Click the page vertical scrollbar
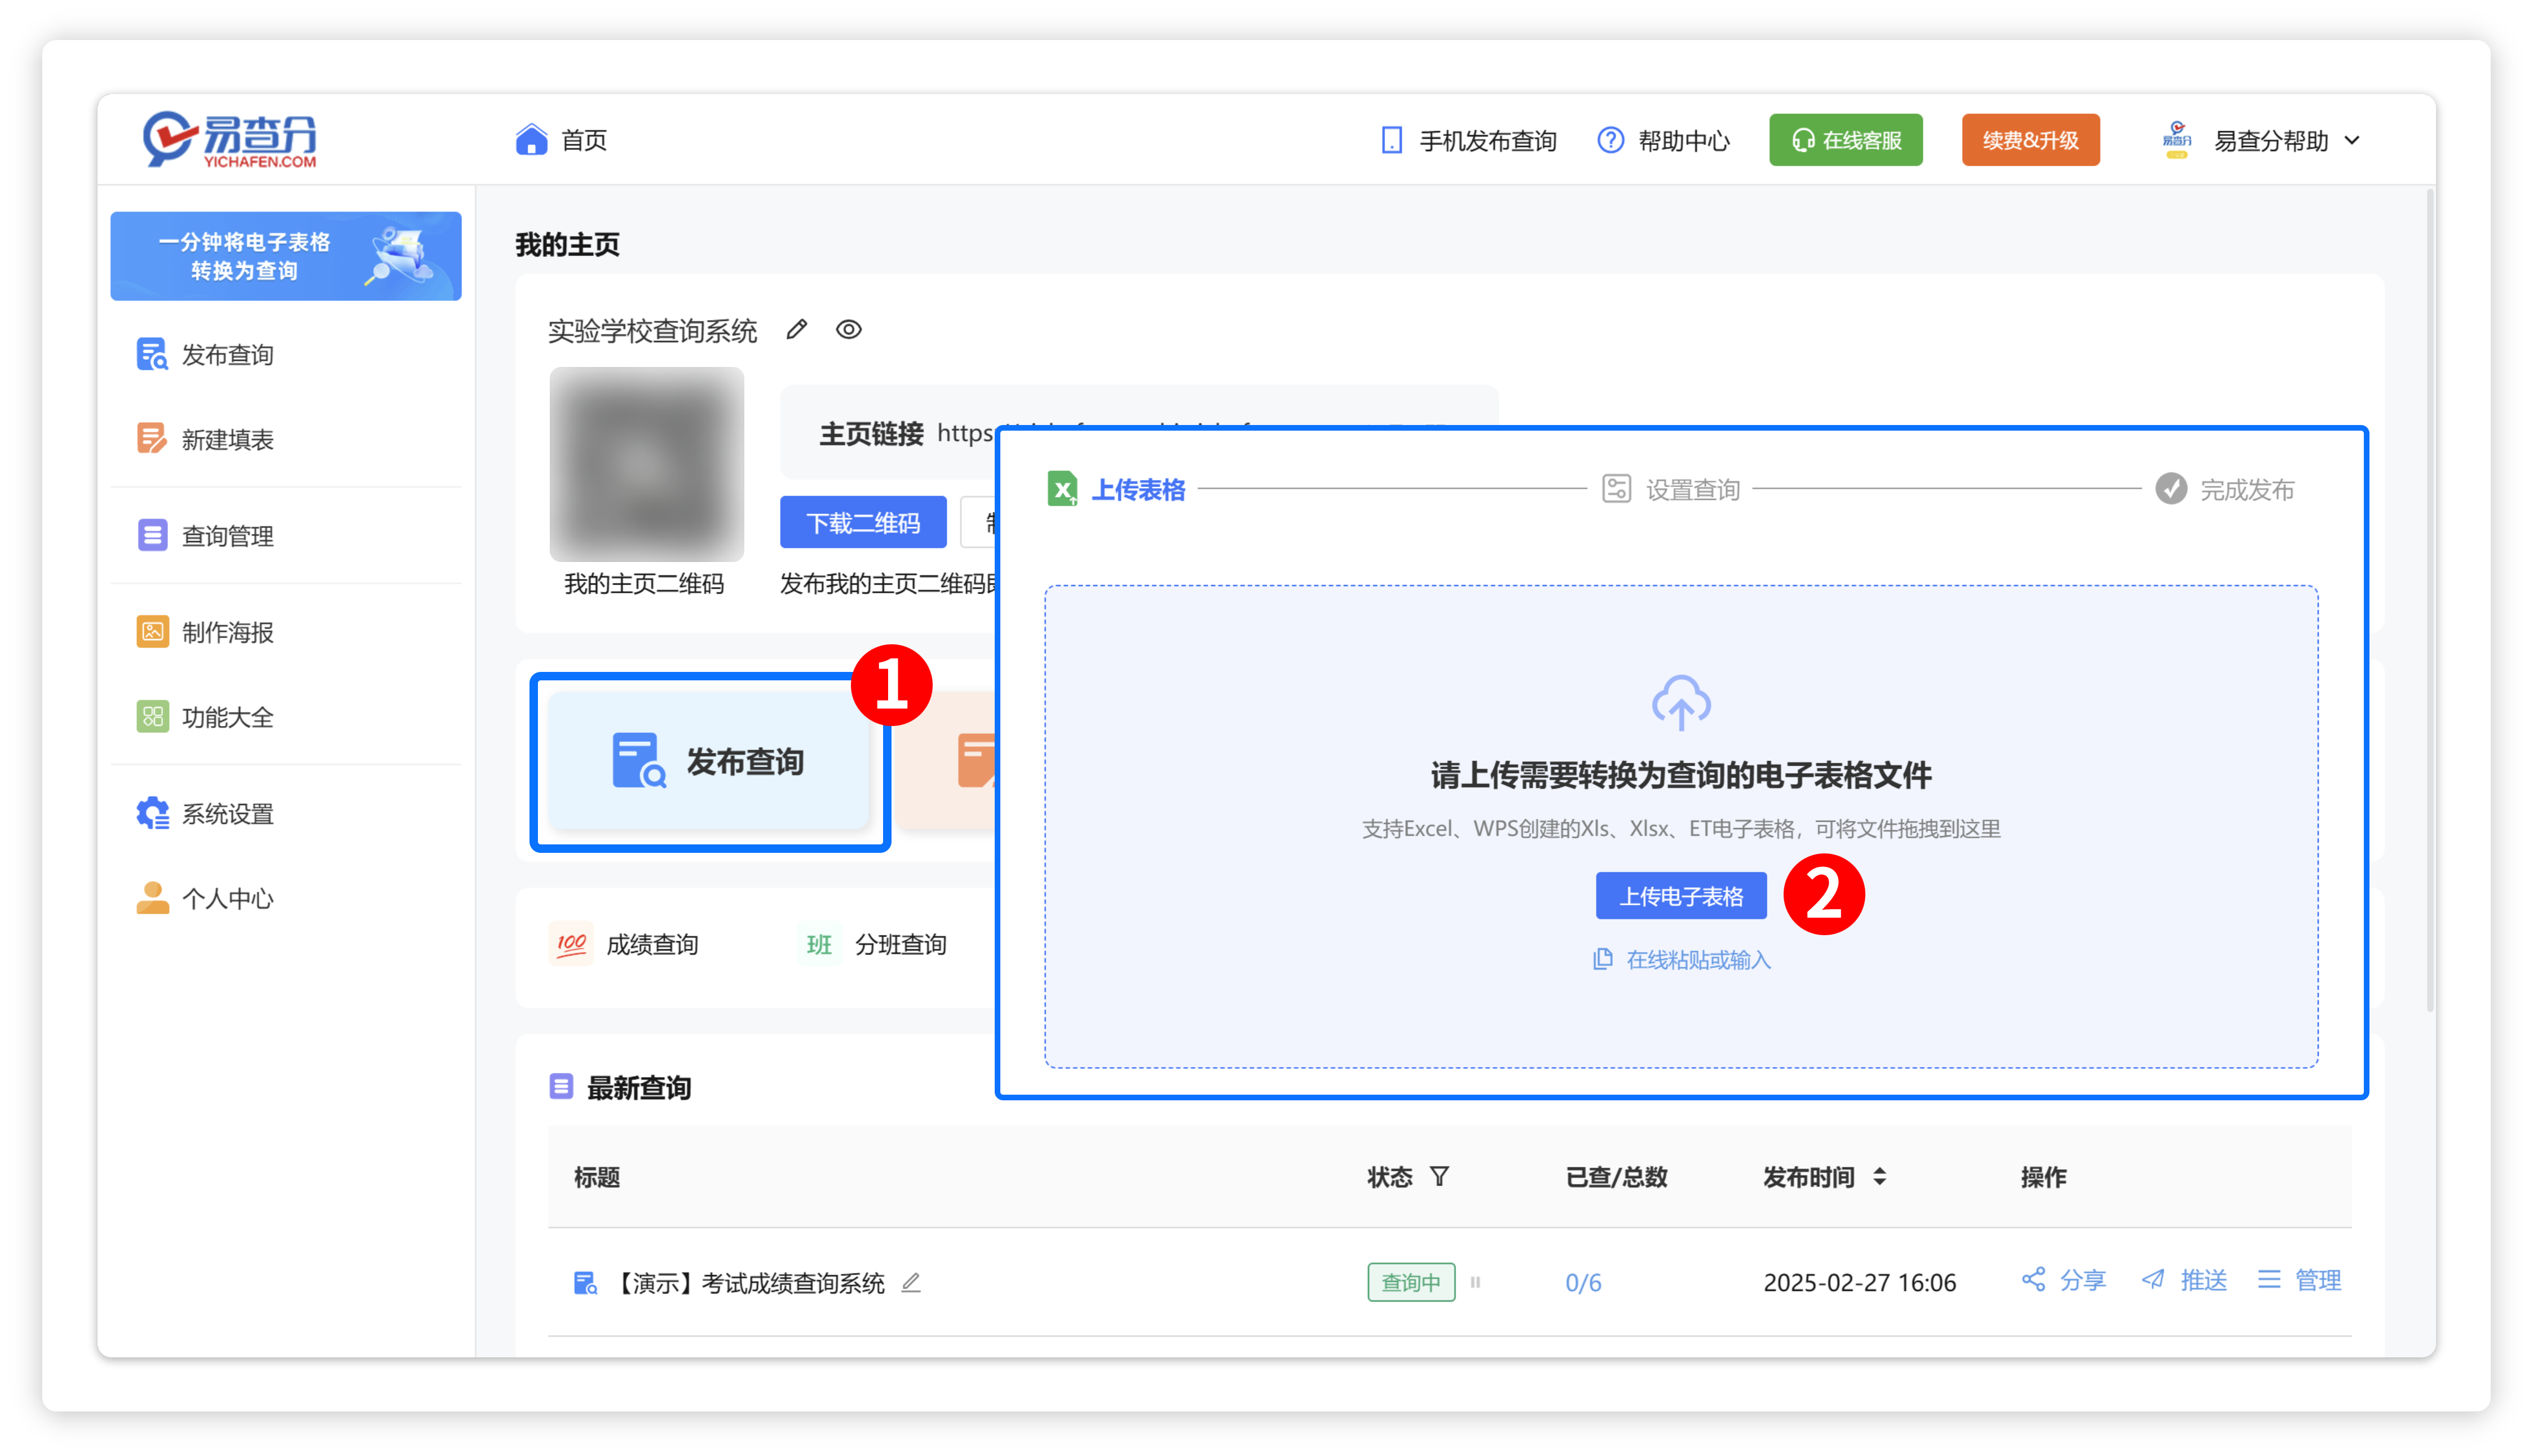 click(x=2429, y=600)
